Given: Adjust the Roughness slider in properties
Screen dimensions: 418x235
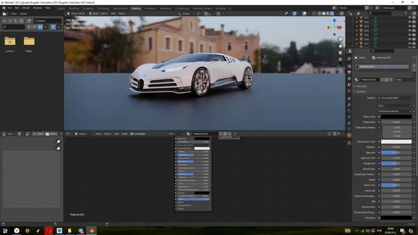Looking at the screenshot, I should tap(396, 163).
